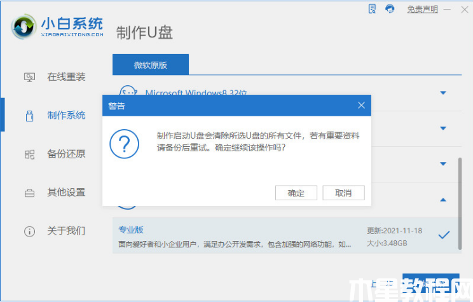Close the 警告 dialog with the X
Screen dimensions: 473x302
361,106
